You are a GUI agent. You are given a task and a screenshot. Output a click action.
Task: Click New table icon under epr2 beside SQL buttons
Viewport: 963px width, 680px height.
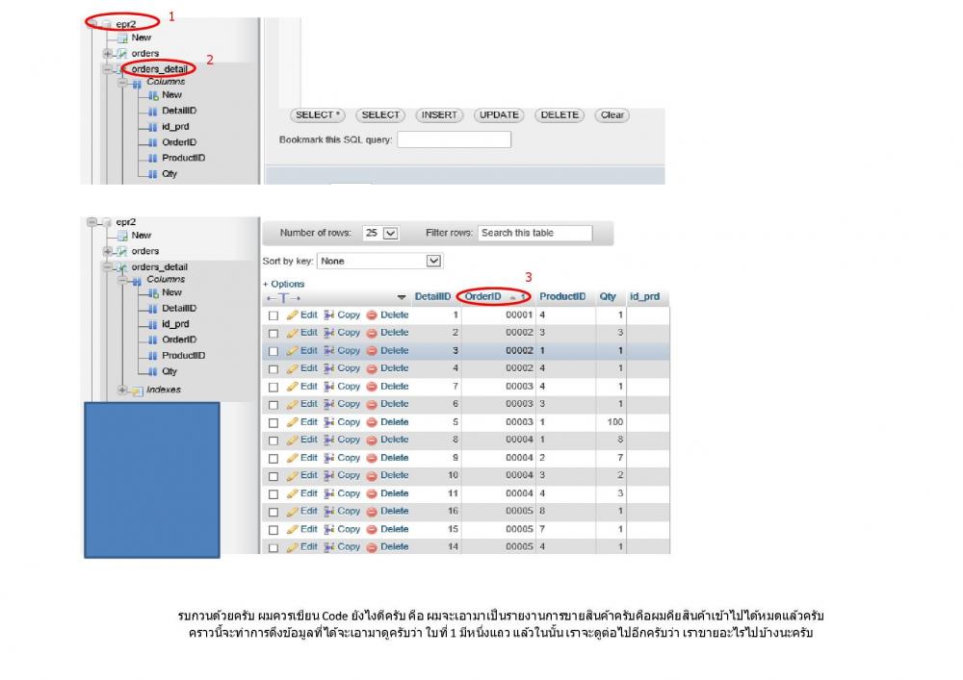[122, 38]
